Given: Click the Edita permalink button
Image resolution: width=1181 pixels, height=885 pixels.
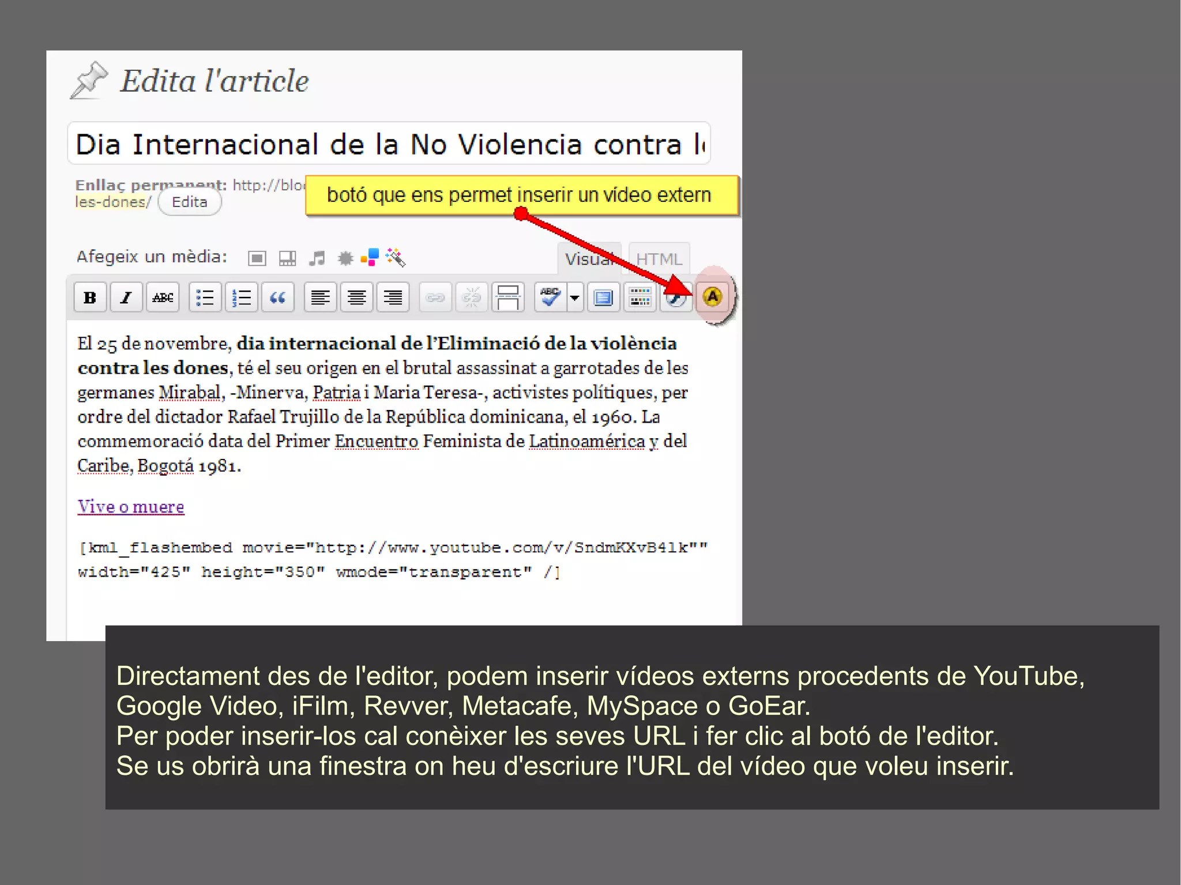Looking at the screenshot, I should point(190,202).
